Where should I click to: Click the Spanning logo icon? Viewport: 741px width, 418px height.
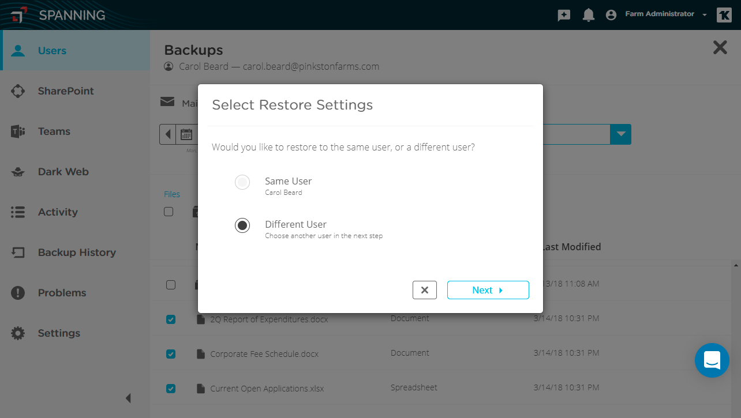tap(18, 15)
